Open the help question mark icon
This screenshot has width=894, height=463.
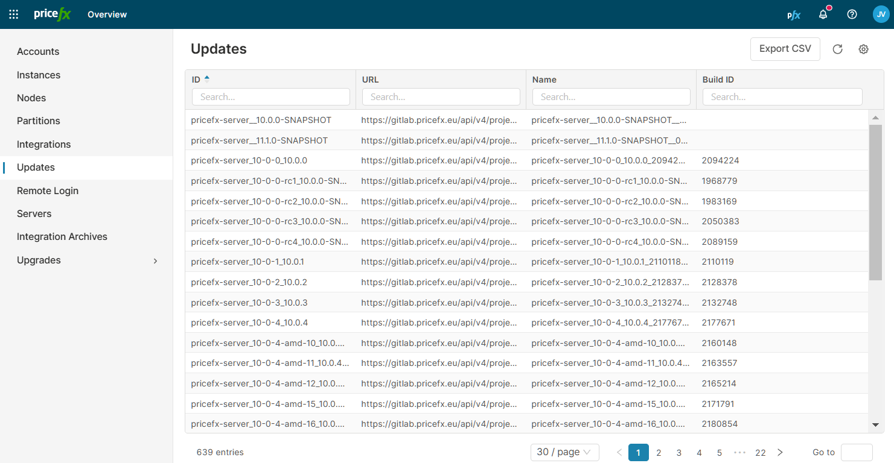point(852,14)
